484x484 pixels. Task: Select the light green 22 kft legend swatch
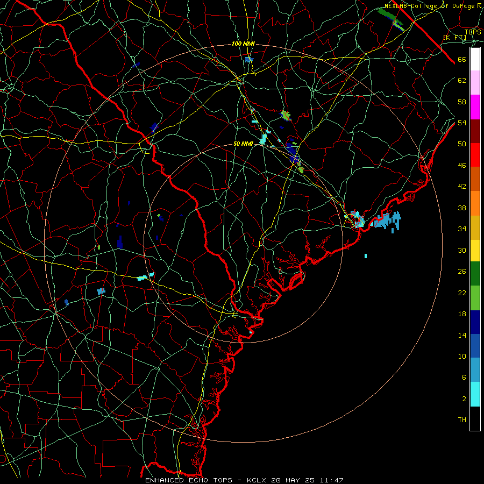[475, 298]
